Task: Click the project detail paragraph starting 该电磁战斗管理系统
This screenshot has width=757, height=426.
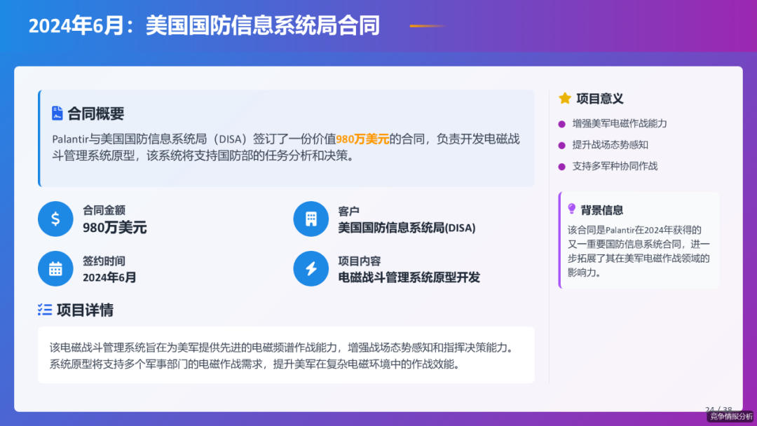Action: click(282, 355)
